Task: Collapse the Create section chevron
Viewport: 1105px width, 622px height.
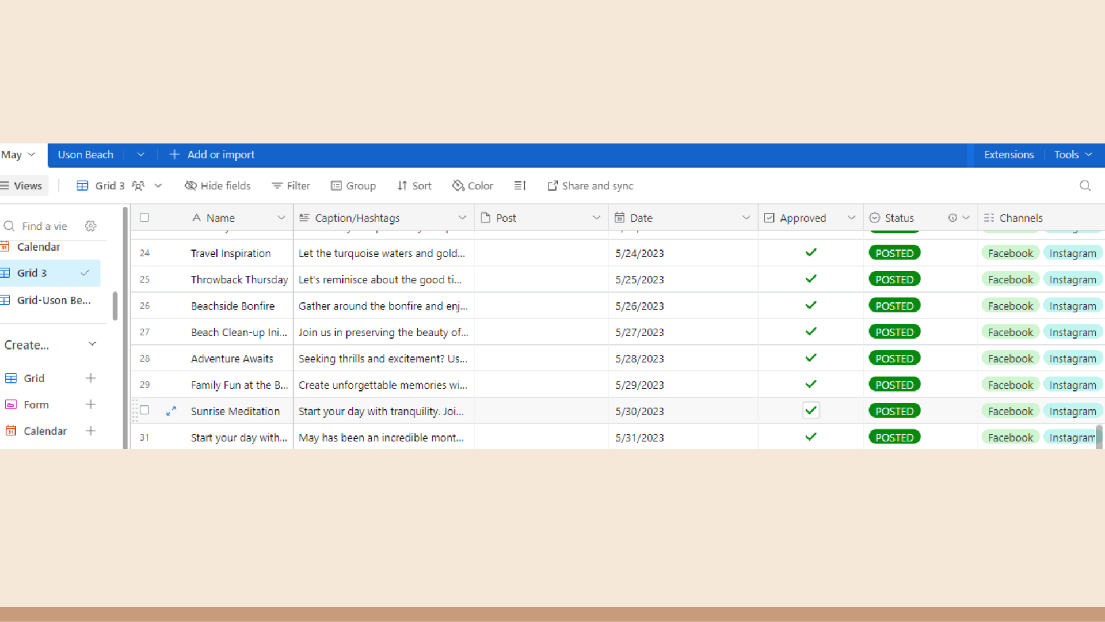Action: click(x=92, y=344)
